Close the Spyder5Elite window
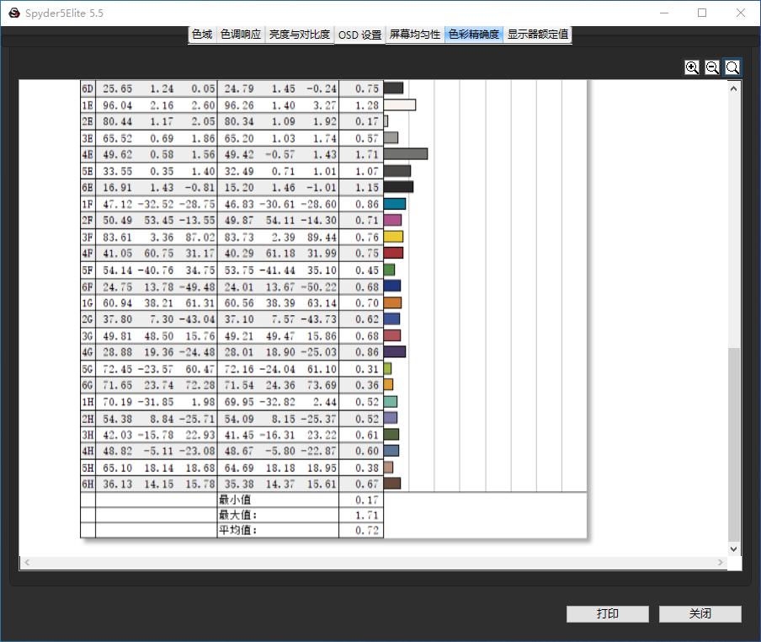 pyautogui.click(x=741, y=13)
